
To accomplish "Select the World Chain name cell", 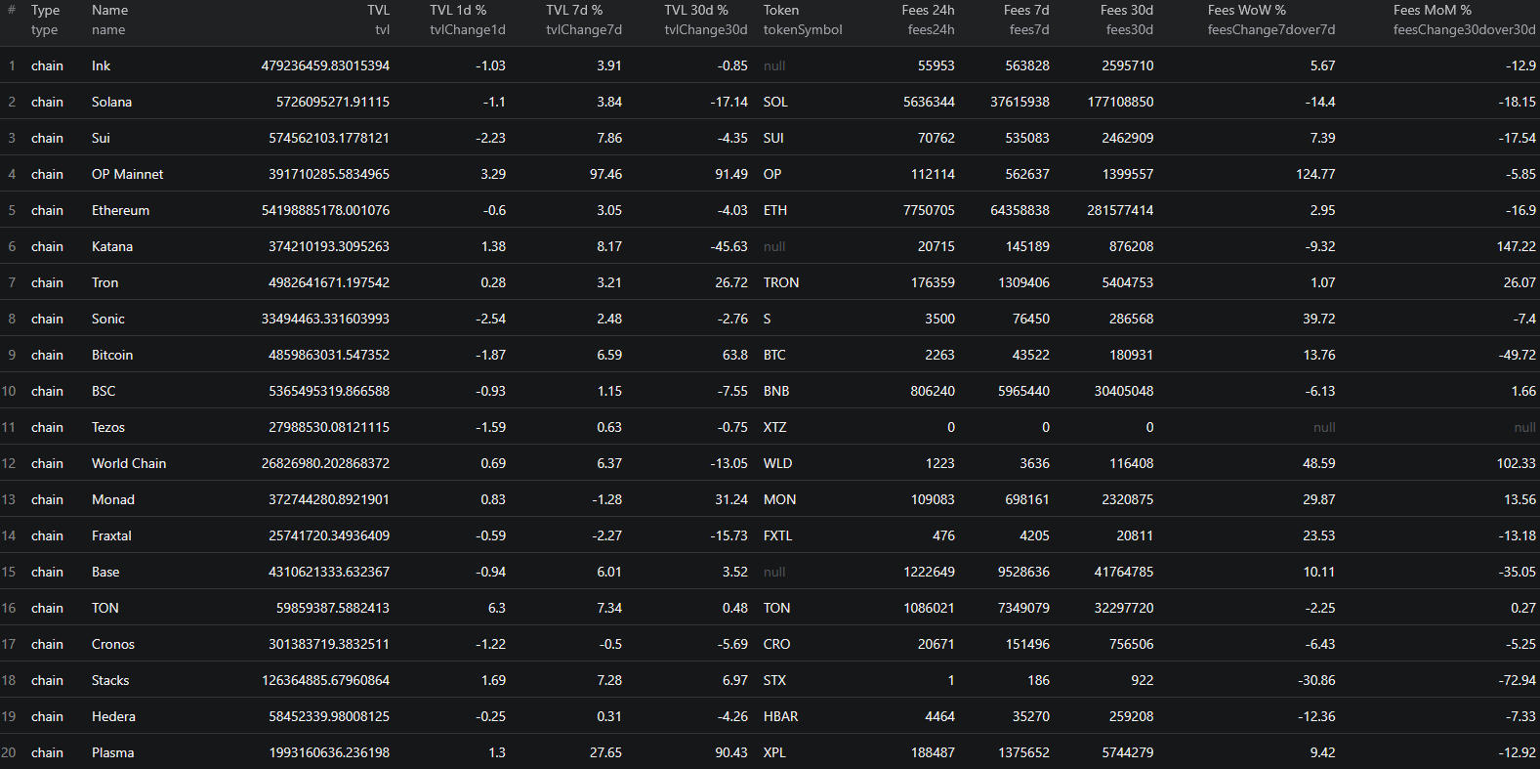I will click(x=129, y=464).
